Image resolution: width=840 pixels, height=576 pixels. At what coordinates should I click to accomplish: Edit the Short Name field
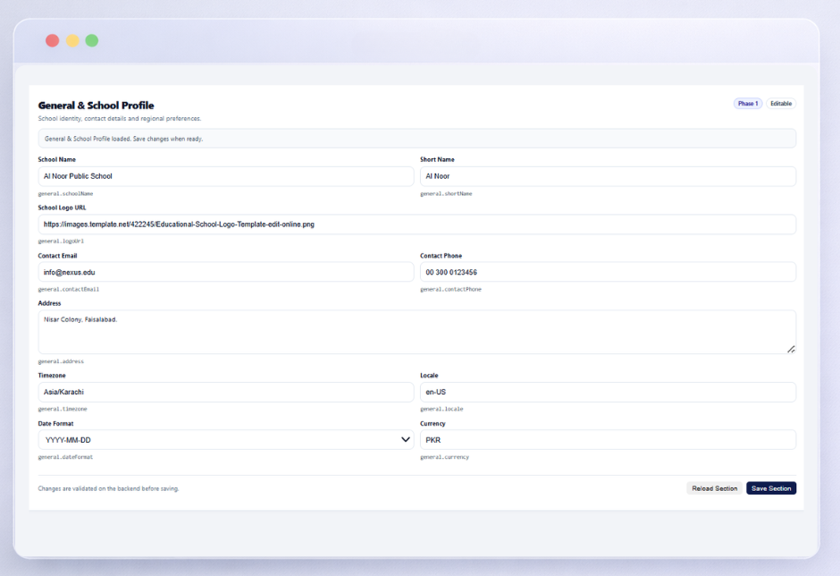pyautogui.click(x=608, y=176)
